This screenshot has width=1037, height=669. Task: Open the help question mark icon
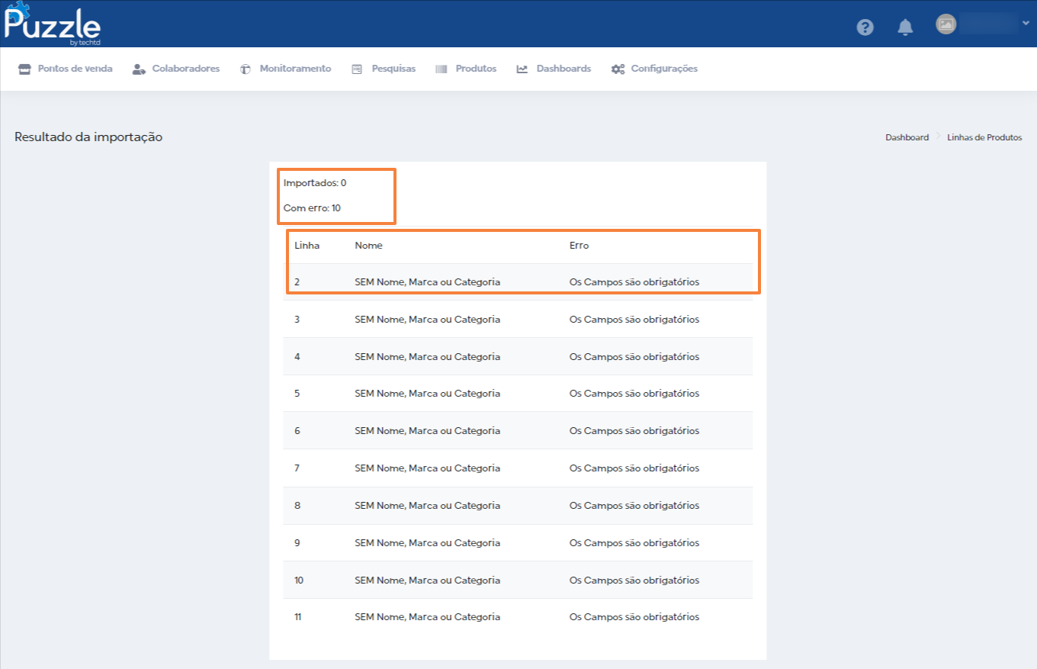[x=865, y=27]
